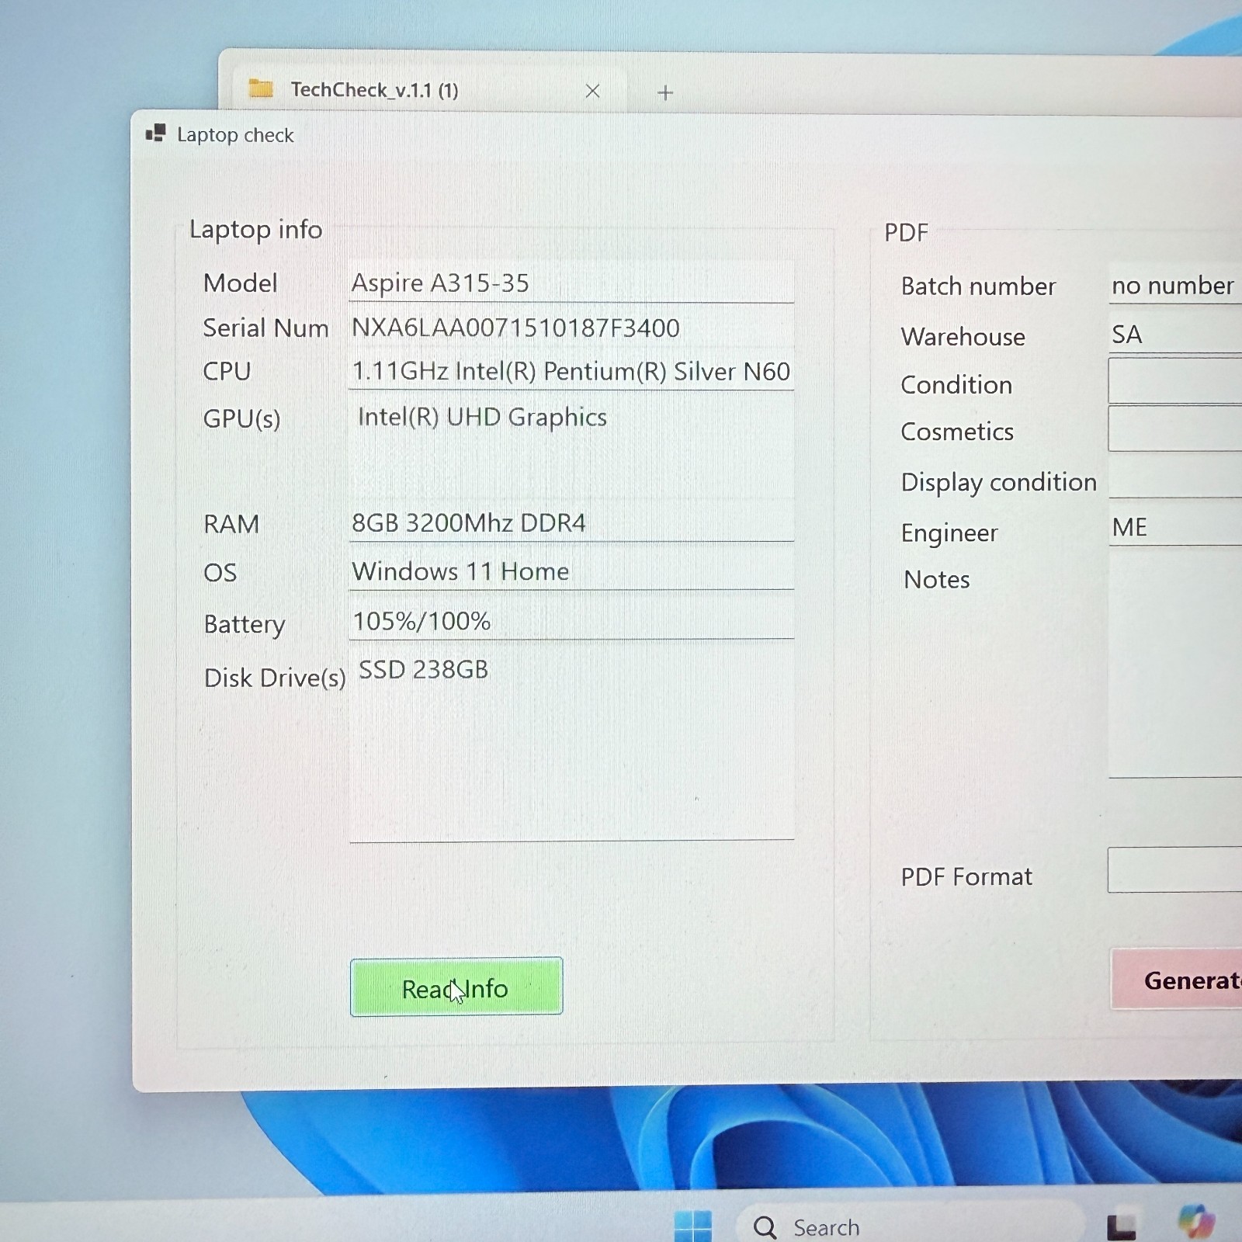Image resolution: width=1242 pixels, height=1242 pixels.
Task: Open the Condition dropdown box
Action: coord(1175,380)
